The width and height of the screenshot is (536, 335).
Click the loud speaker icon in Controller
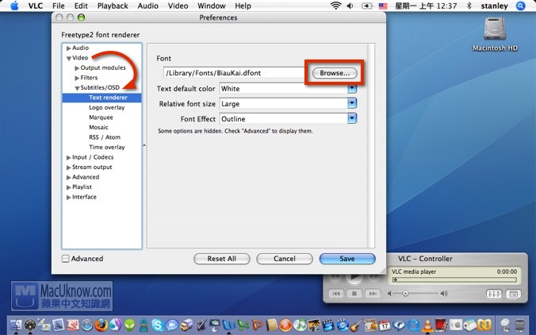tap(444, 293)
